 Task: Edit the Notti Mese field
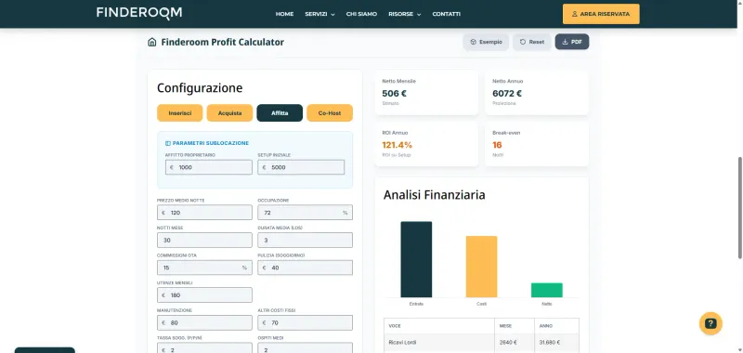point(204,241)
